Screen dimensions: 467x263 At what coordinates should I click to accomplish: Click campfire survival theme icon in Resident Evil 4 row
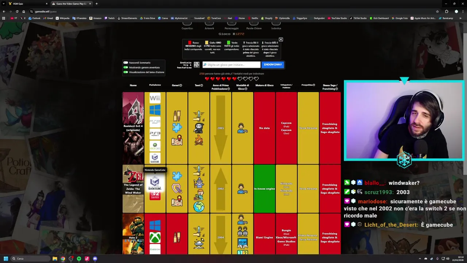click(199, 140)
